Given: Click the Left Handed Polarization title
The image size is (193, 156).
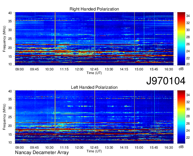Looking at the screenshot, I should [x=94, y=87].
